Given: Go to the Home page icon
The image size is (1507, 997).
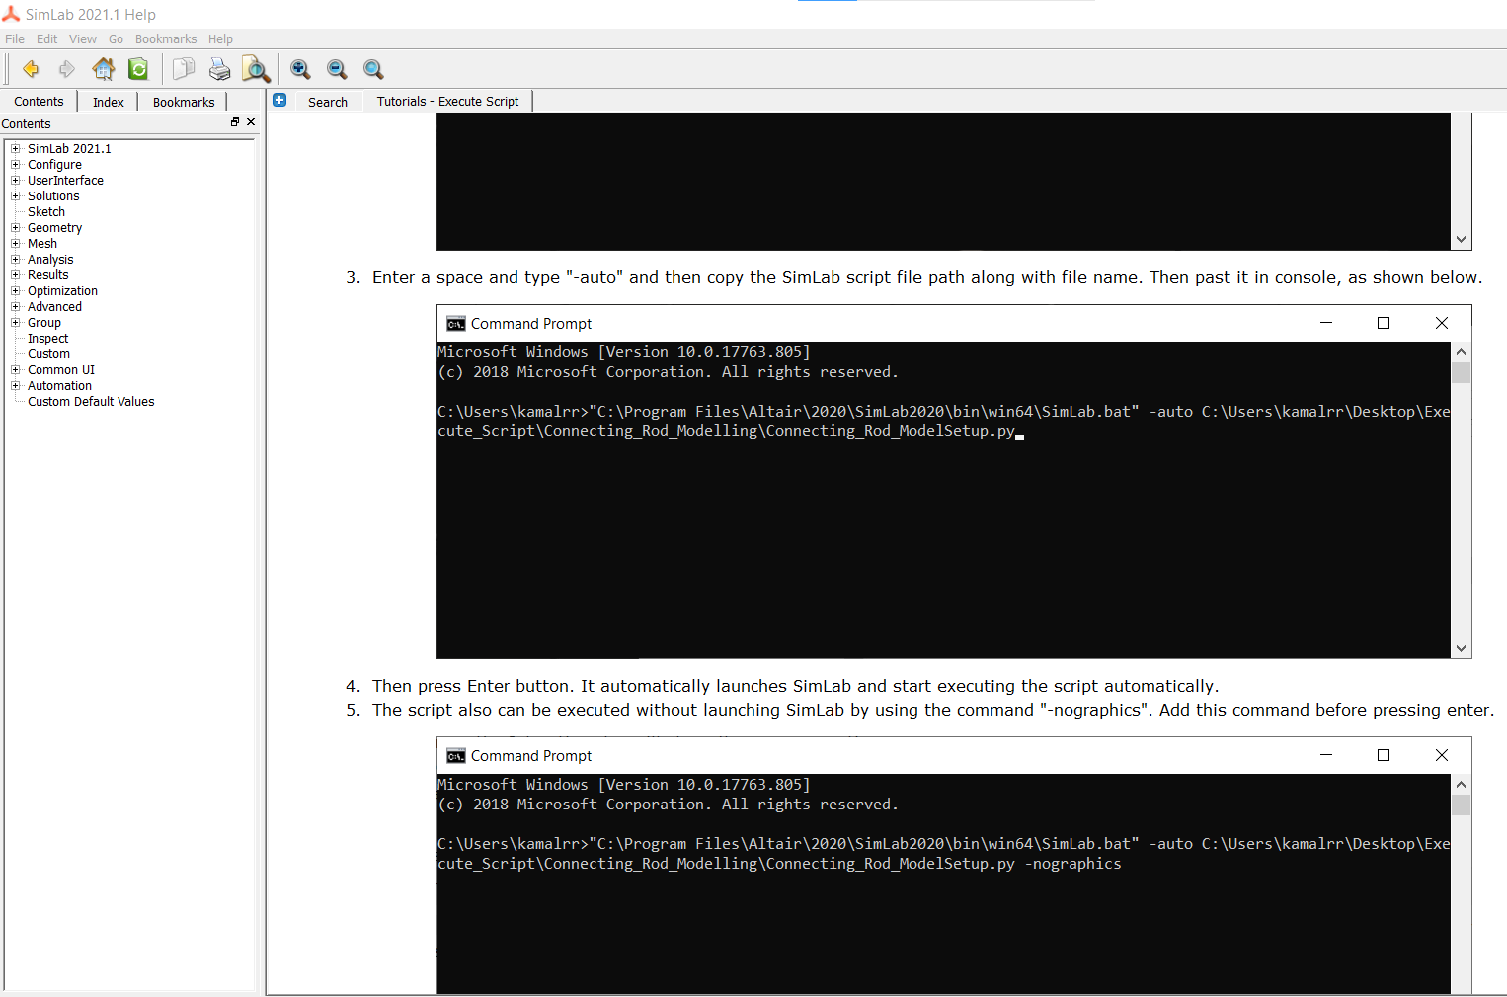Looking at the screenshot, I should click(103, 69).
